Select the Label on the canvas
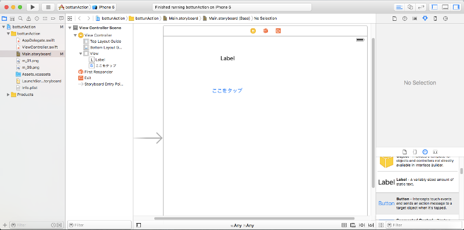 pos(227,58)
